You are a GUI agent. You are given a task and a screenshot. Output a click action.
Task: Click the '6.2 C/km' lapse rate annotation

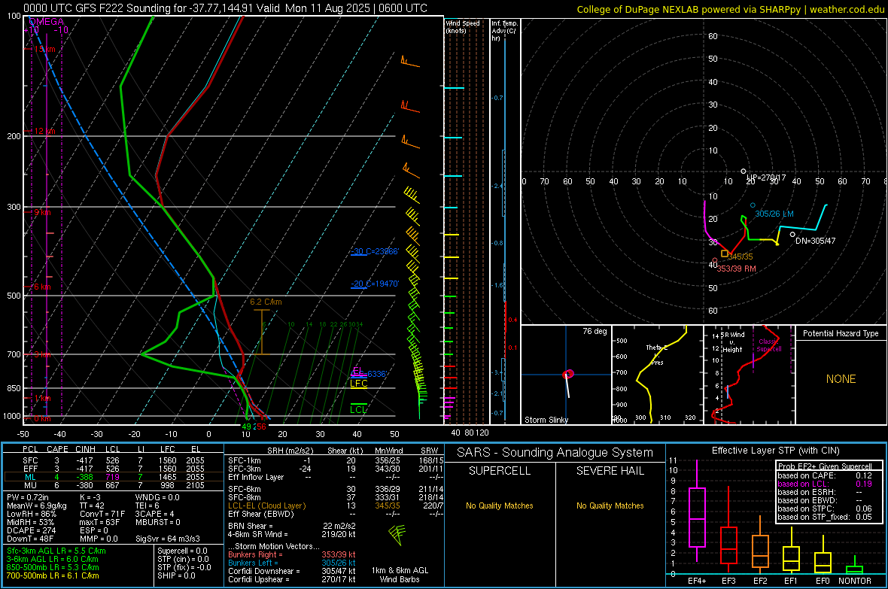coord(266,302)
